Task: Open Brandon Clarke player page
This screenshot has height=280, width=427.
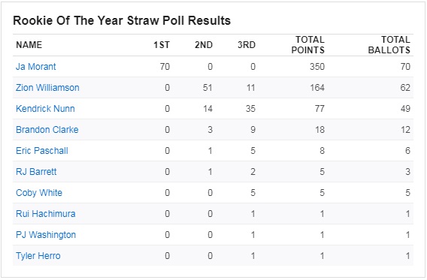Action: 47,129
